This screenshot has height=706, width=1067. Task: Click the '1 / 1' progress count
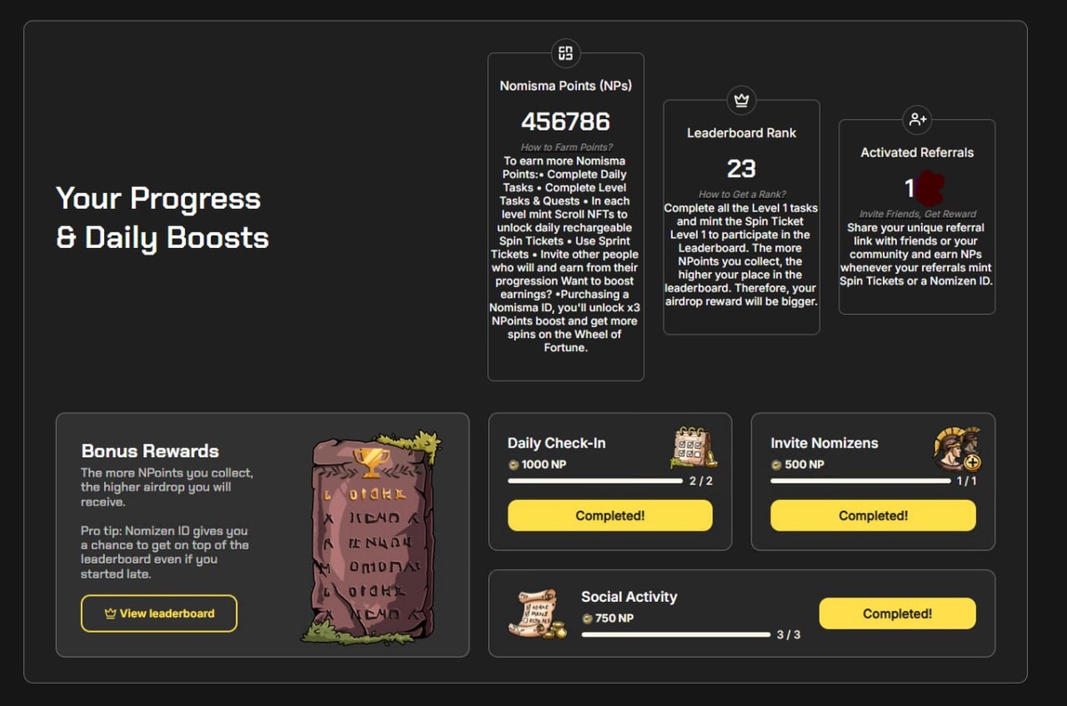pyautogui.click(x=967, y=481)
